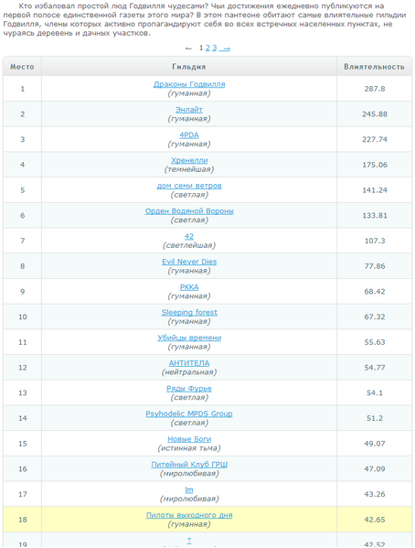The height and width of the screenshot is (548, 415).
Task: Open Орден Водяной Вороны guild page
Action: pos(189,211)
